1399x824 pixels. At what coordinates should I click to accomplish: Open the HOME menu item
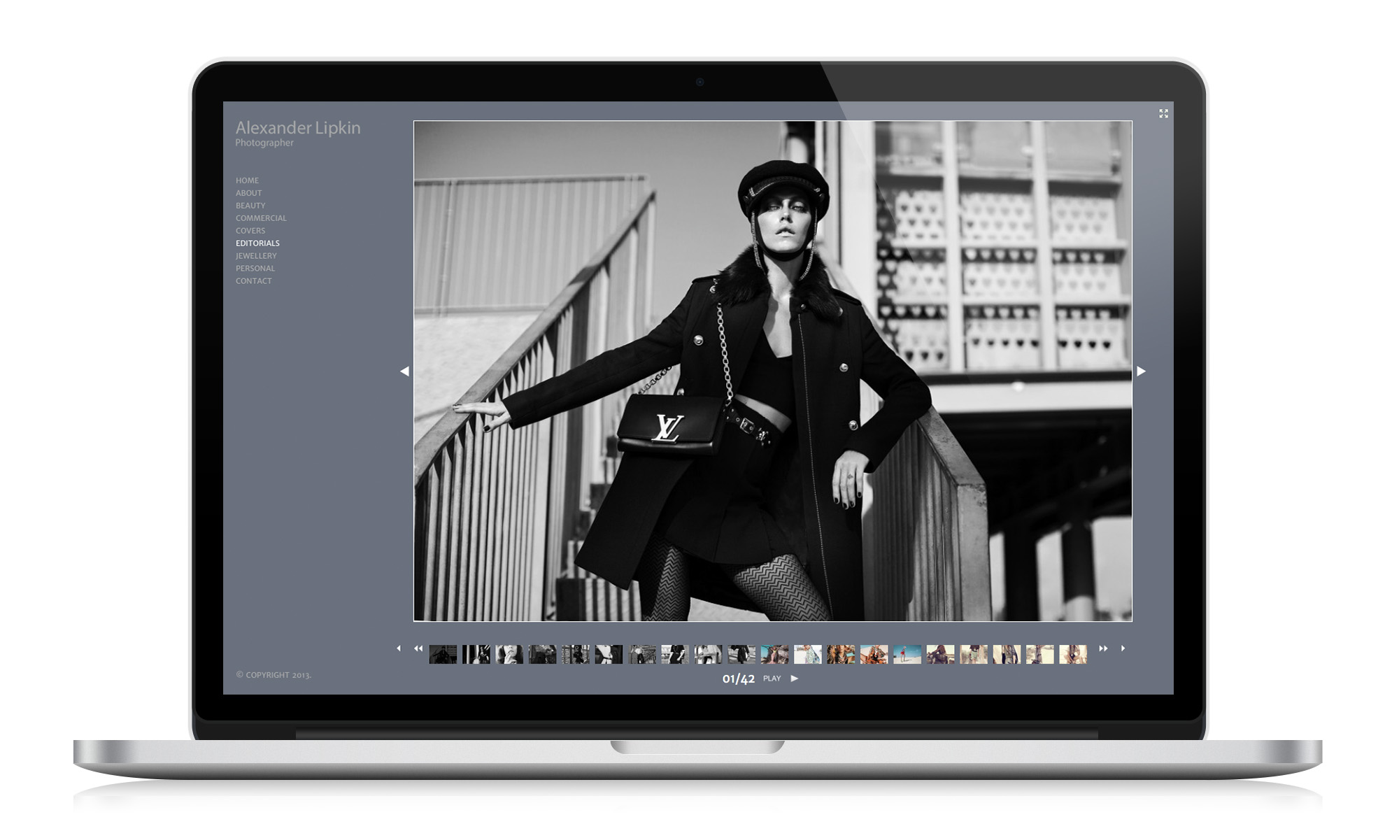tap(247, 180)
